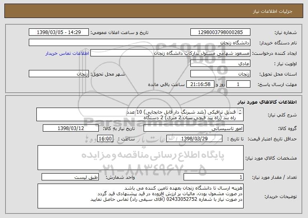The image size is (308, 218).
Task: Click the label شهر محل تحویل
Action: pos(108,74)
